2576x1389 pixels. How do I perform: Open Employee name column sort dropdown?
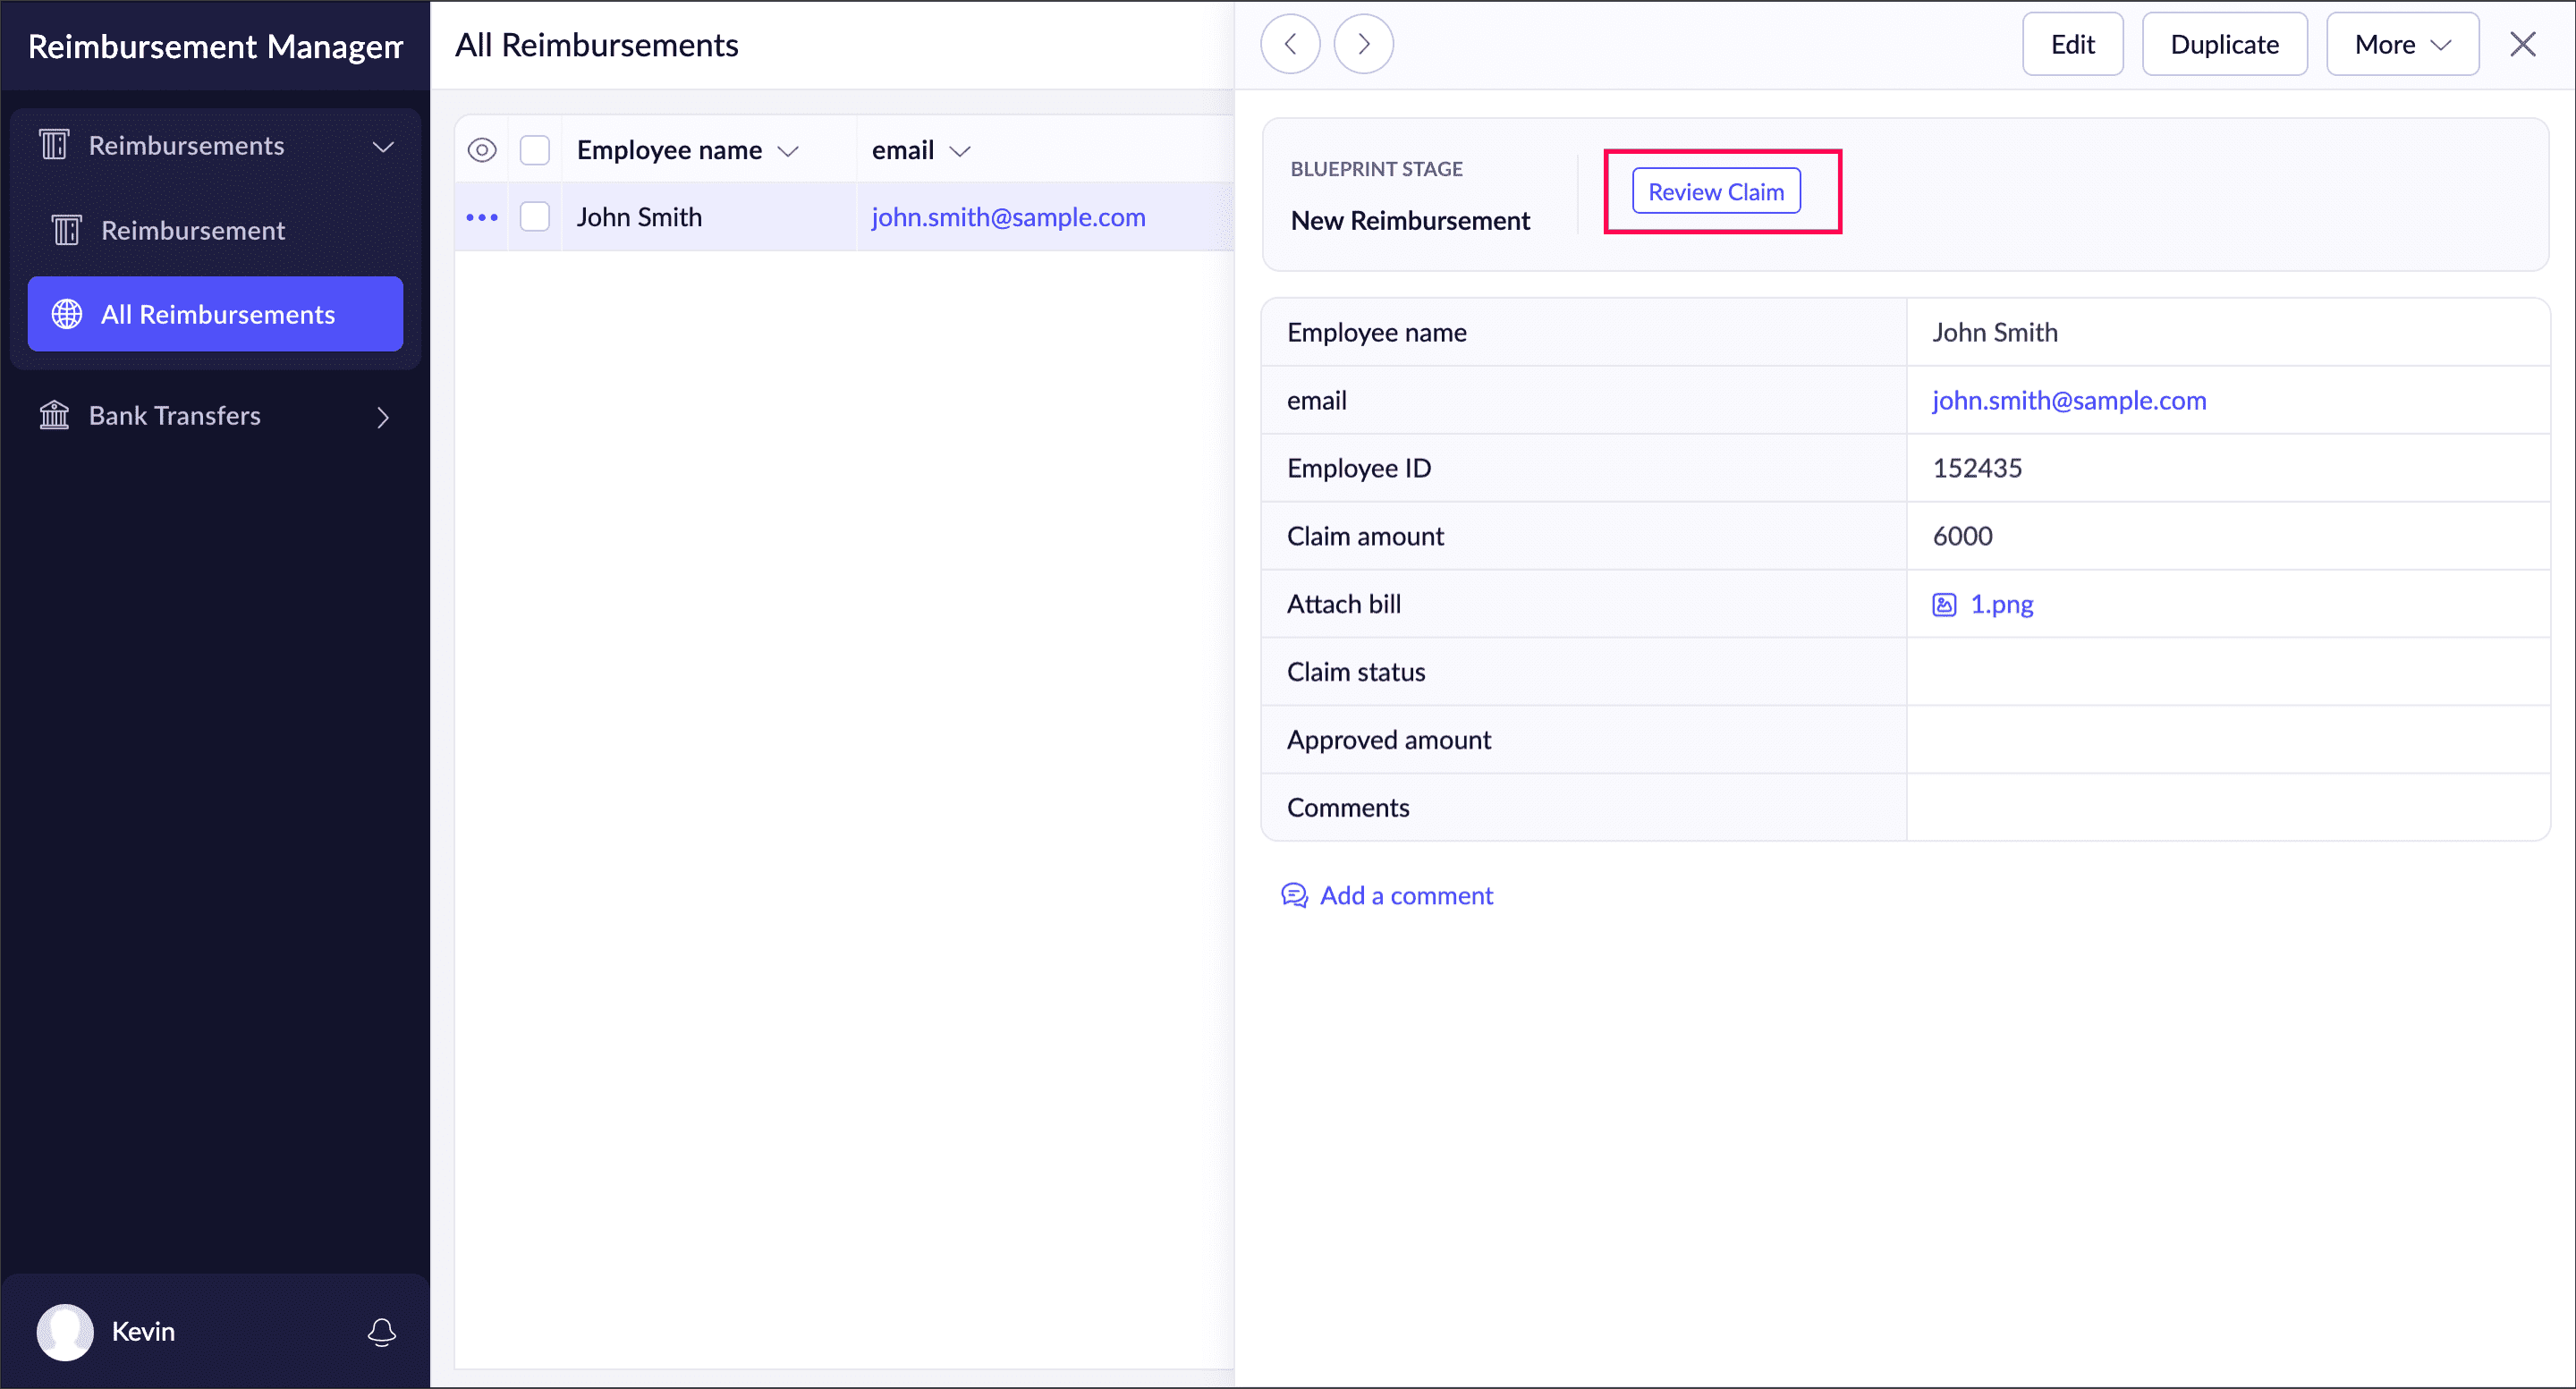pos(788,151)
